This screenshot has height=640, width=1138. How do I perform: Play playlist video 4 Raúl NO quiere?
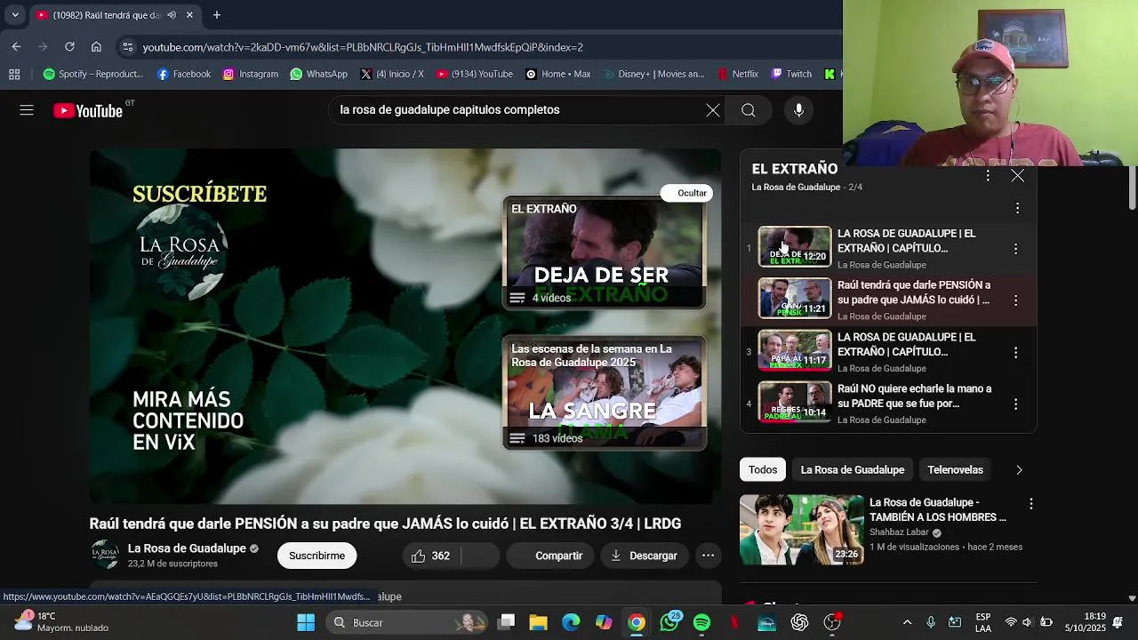click(794, 403)
